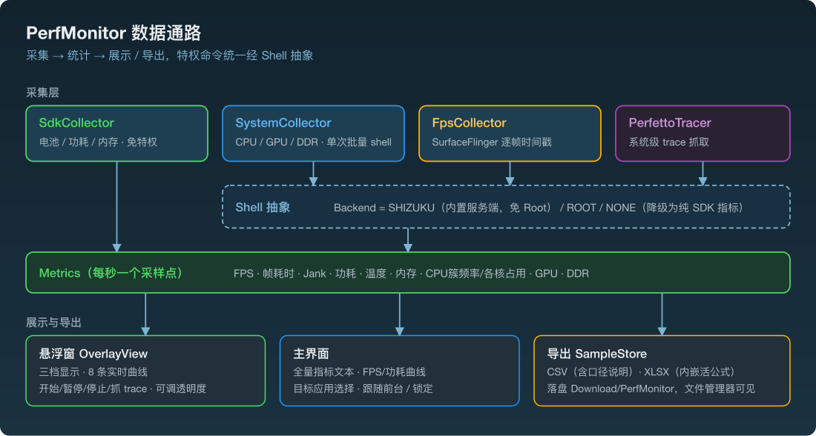Image resolution: width=816 pixels, height=436 pixels.
Task: Click the 采集层 section label
Action: pyautogui.click(x=43, y=93)
